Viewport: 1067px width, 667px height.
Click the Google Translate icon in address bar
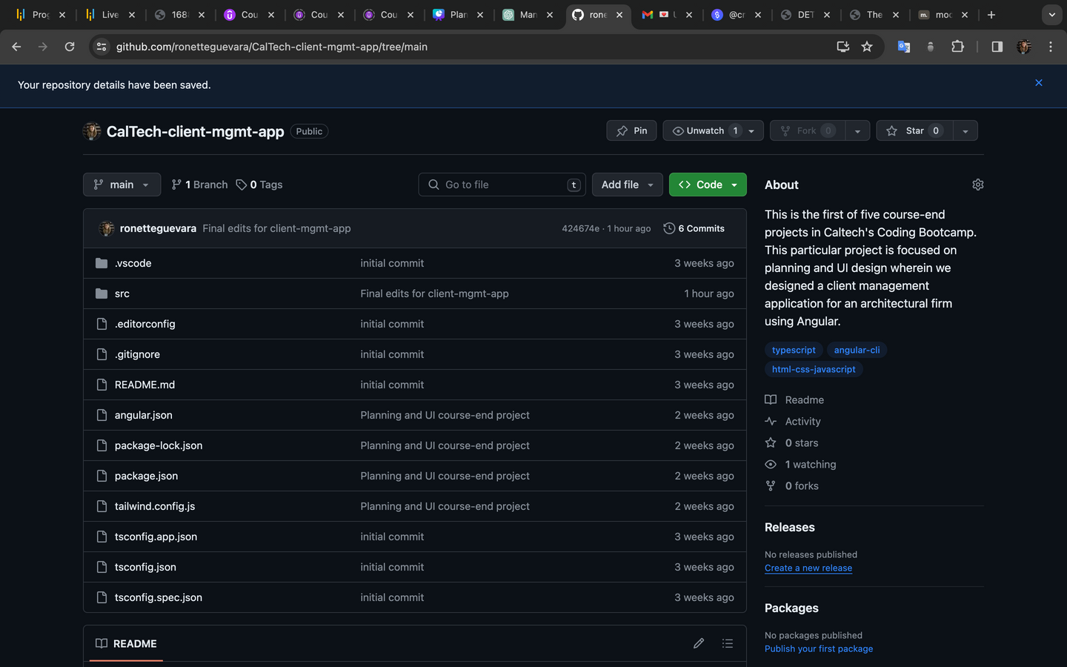[x=903, y=47]
